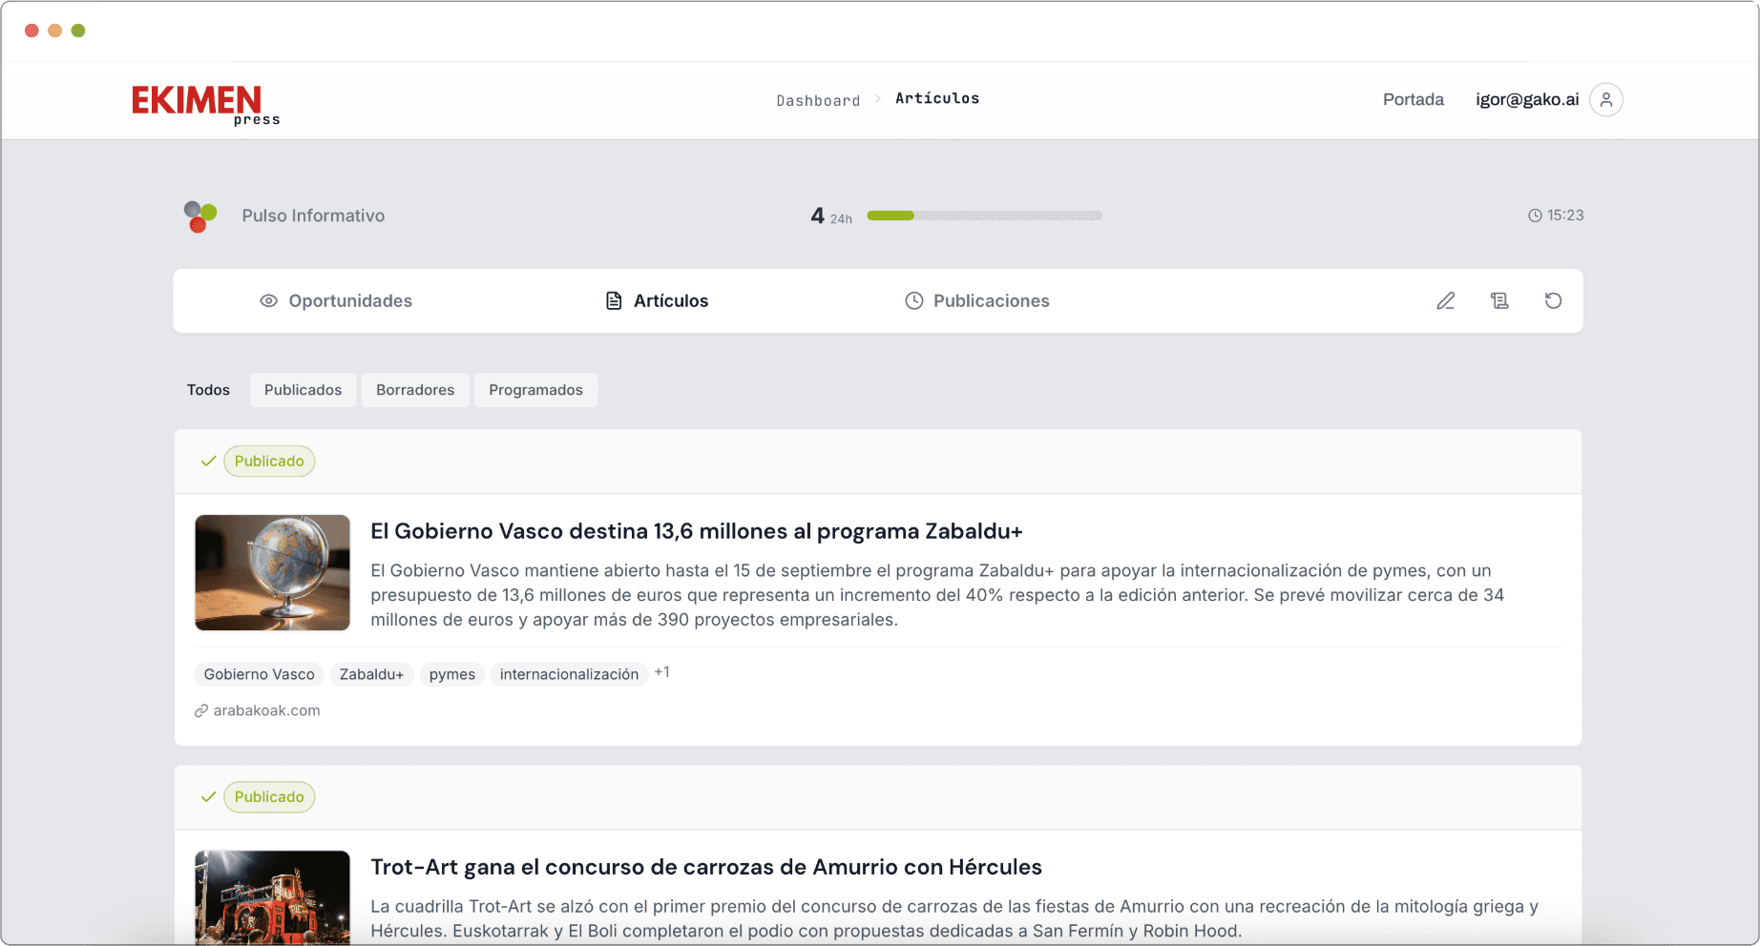
Task: Open the scroll document icon
Action: coord(1499,301)
